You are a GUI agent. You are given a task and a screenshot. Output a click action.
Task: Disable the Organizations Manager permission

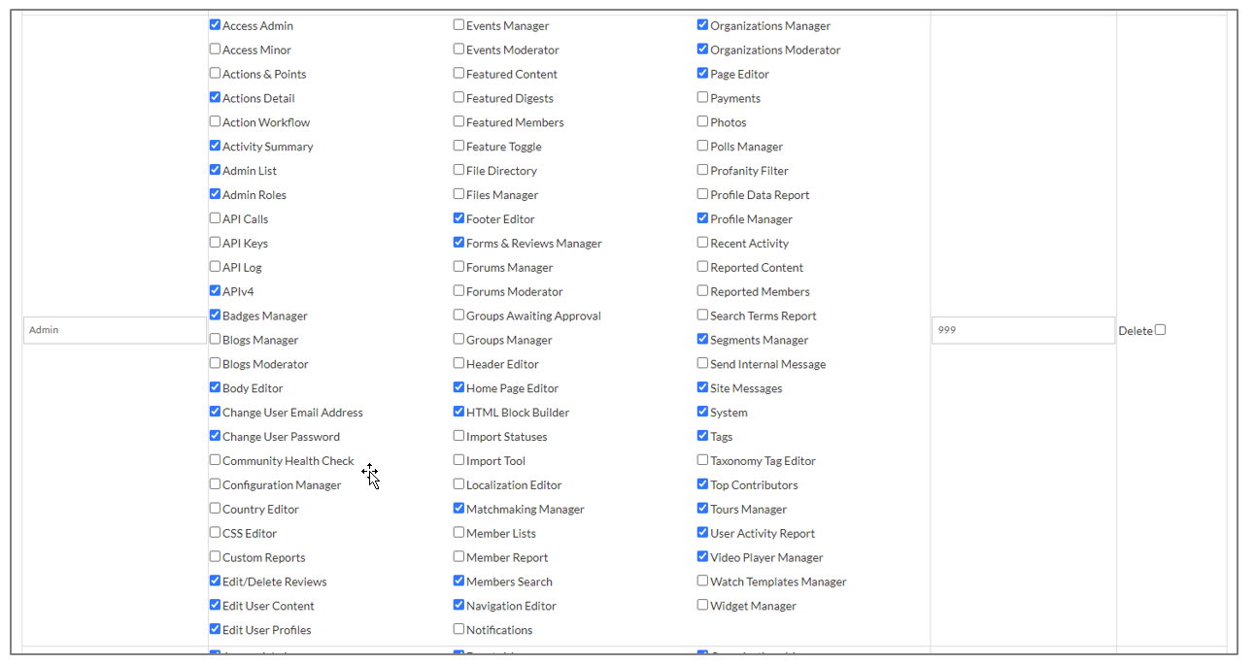[702, 25]
